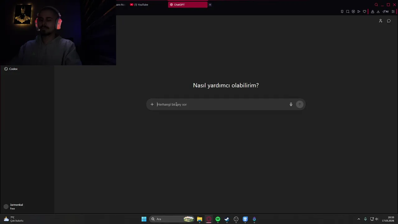This screenshot has width=398, height=224.
Task: Open the AI assistant toolbar button
Action: pyautogui.click(x=386, y=12)
